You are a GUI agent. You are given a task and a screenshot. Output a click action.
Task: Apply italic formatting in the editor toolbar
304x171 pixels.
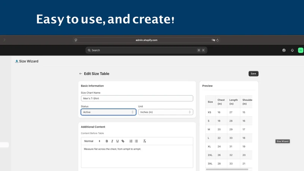click(112, 141)
